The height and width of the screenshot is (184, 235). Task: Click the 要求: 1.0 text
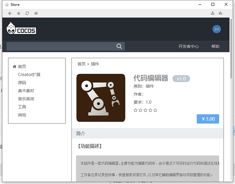[x=143, y=102]
